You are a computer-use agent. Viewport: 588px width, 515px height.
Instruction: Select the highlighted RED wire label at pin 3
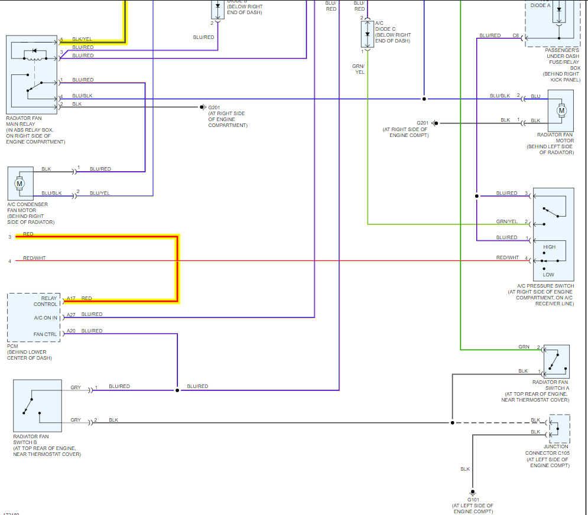[28, 234]
